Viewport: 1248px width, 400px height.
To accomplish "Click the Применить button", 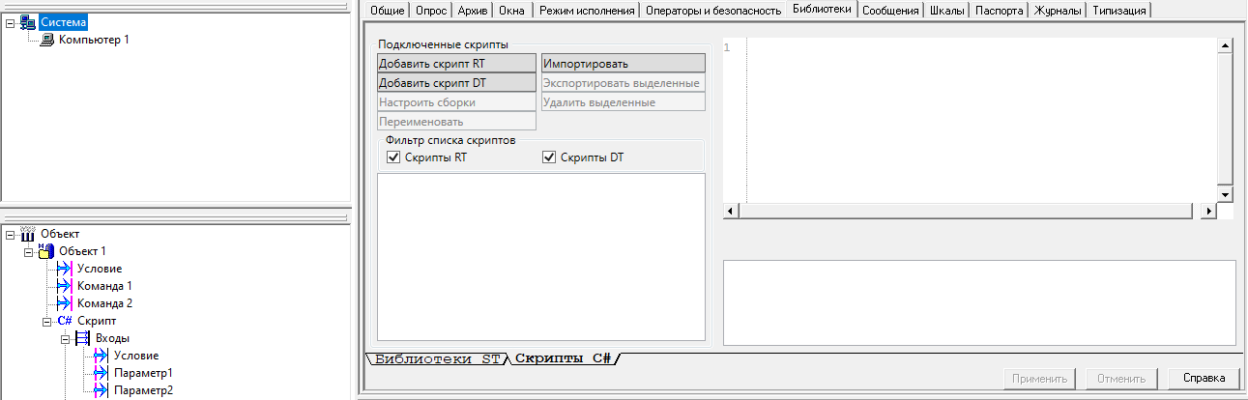I will point(1040,379).
